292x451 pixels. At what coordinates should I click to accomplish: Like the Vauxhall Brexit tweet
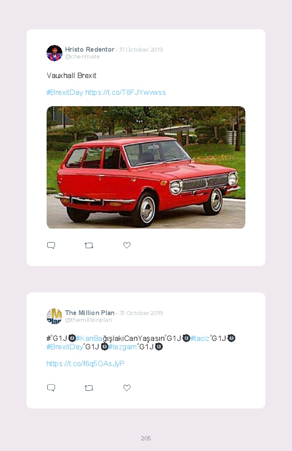(127, 245)
